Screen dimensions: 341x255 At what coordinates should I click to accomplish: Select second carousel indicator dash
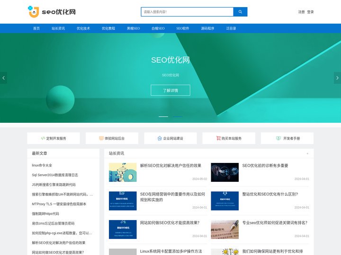[x=178, y=117]
